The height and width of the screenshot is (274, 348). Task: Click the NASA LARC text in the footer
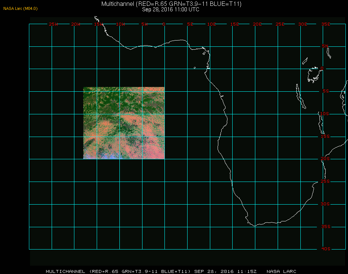point(281,271)
